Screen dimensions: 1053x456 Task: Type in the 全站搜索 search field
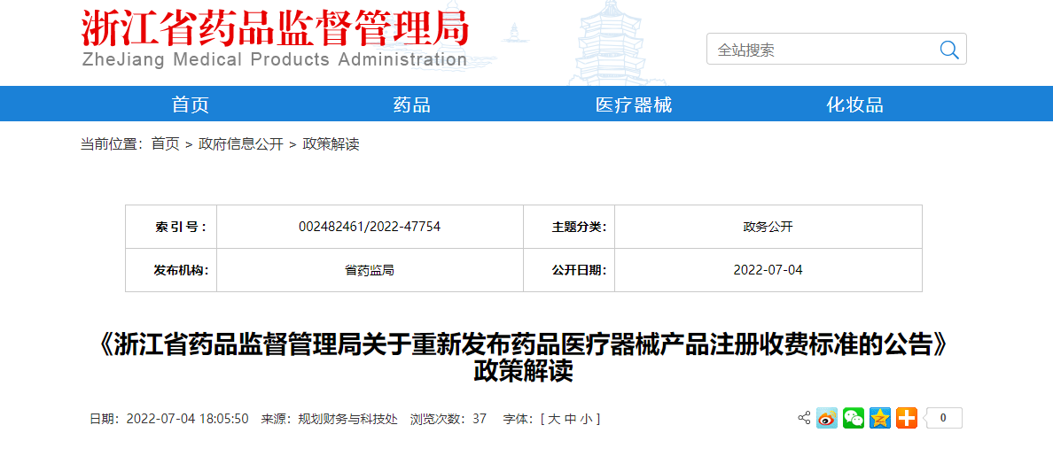[x=820, y=50]
